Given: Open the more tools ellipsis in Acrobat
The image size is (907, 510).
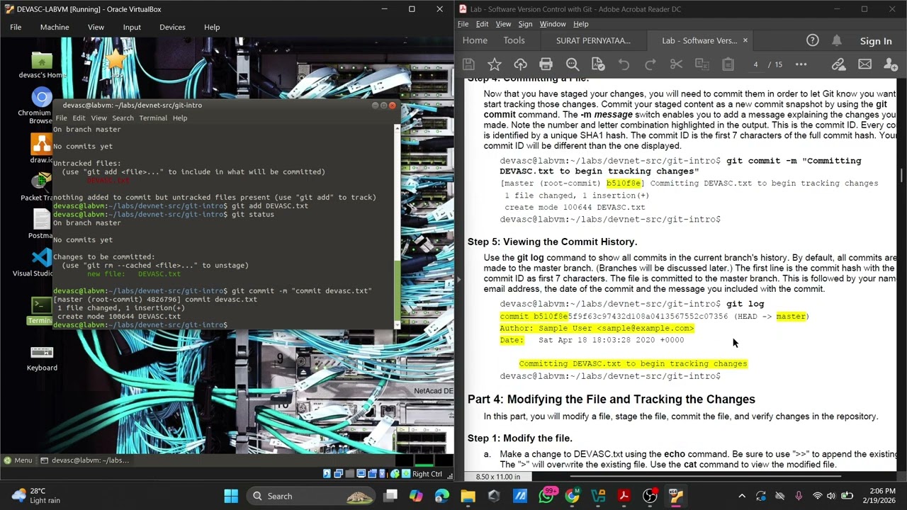Looking at the screenshot, I should 801,64.
